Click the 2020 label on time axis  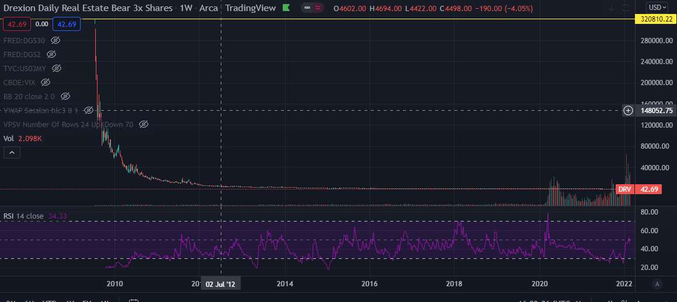(x=540, y=284)
